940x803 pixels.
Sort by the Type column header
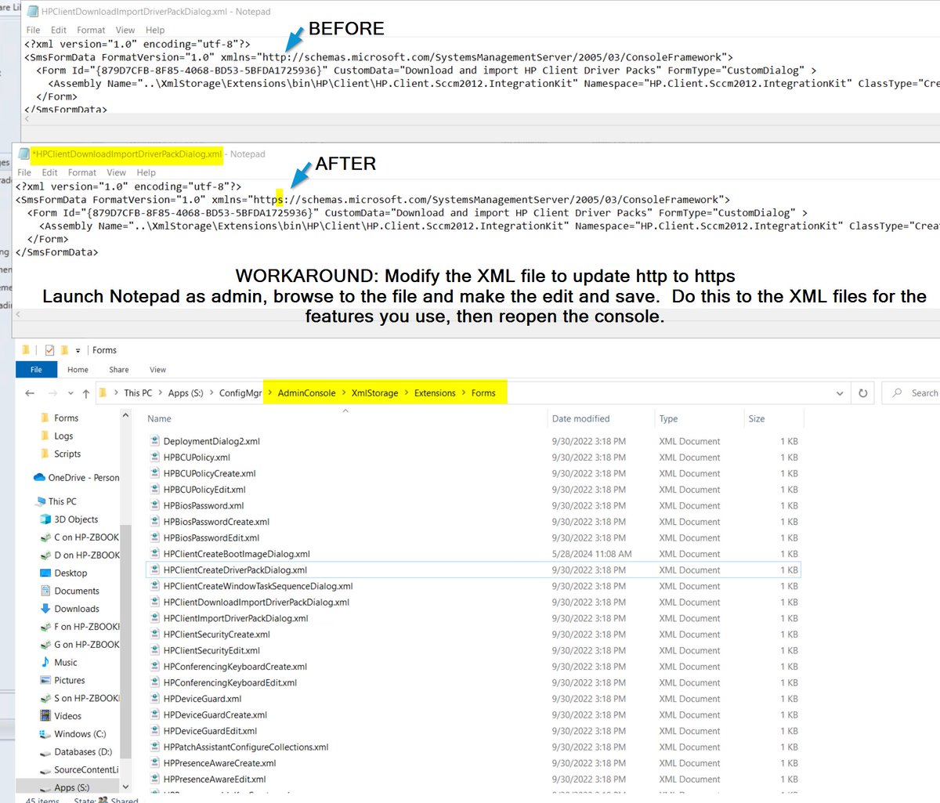click(668, 419)
